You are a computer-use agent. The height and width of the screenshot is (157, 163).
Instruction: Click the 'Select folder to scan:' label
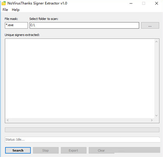pyautogui.click(x=44, y=19)
